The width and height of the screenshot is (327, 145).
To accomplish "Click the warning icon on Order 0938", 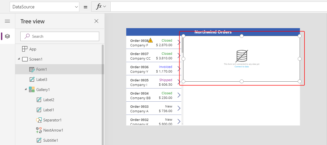I will click(151, 40).
